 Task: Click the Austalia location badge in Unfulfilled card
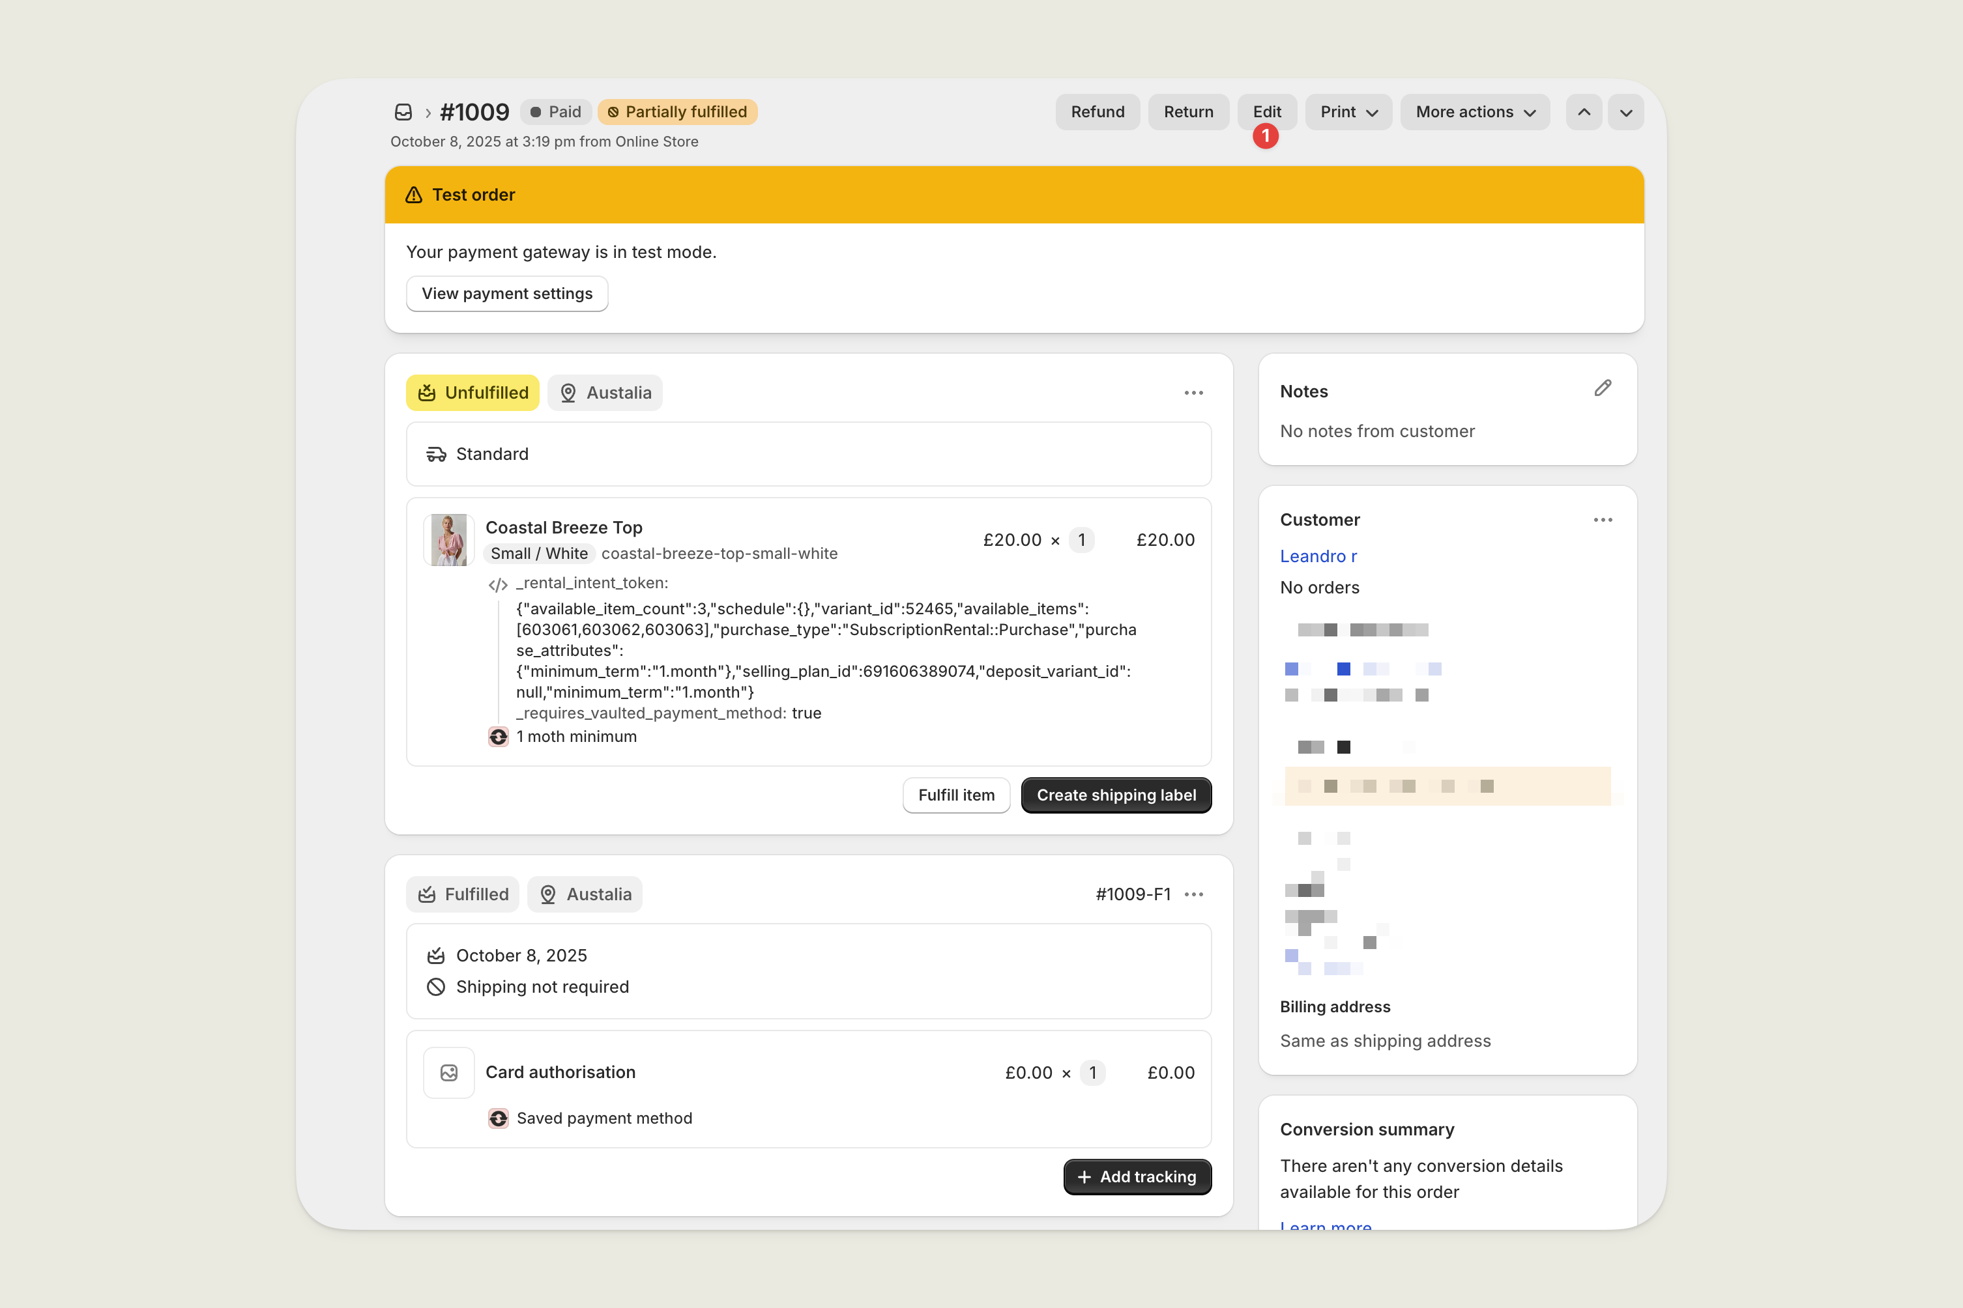click(x=605, y=393)
